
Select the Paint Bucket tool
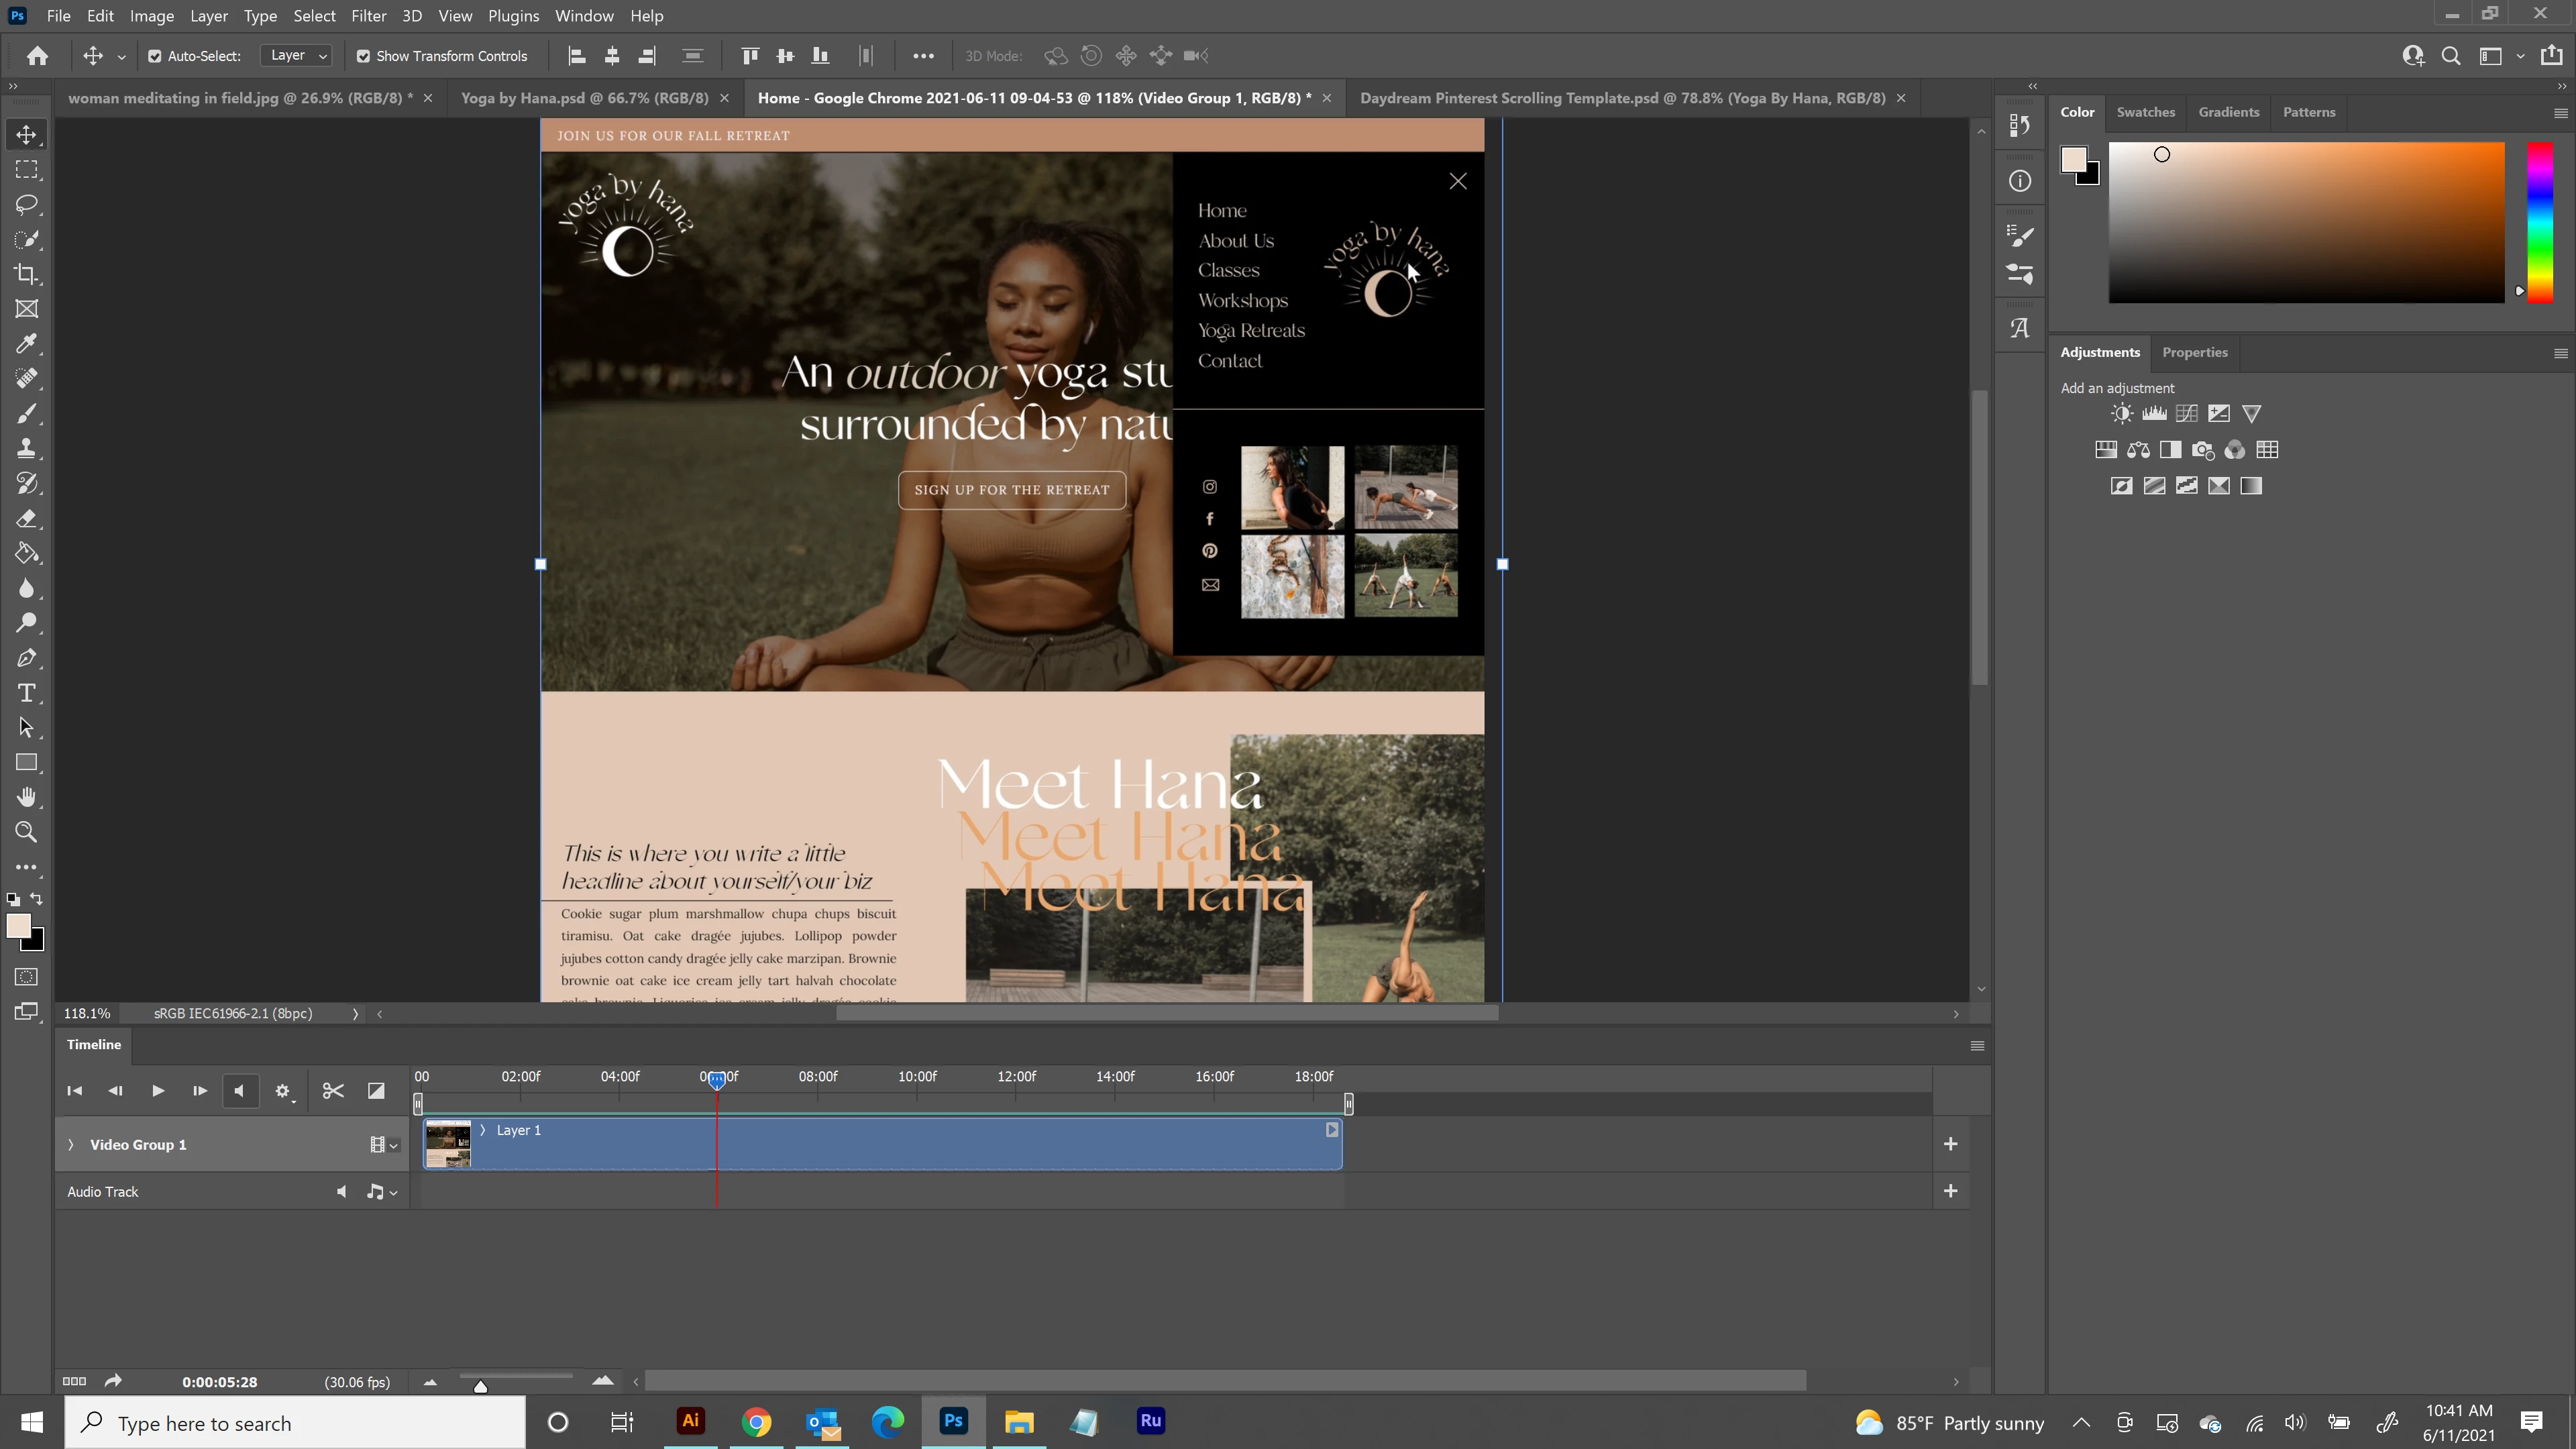point(27,553)
